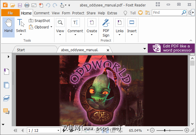
Task: Click into the Find search field
Action: 167,13
